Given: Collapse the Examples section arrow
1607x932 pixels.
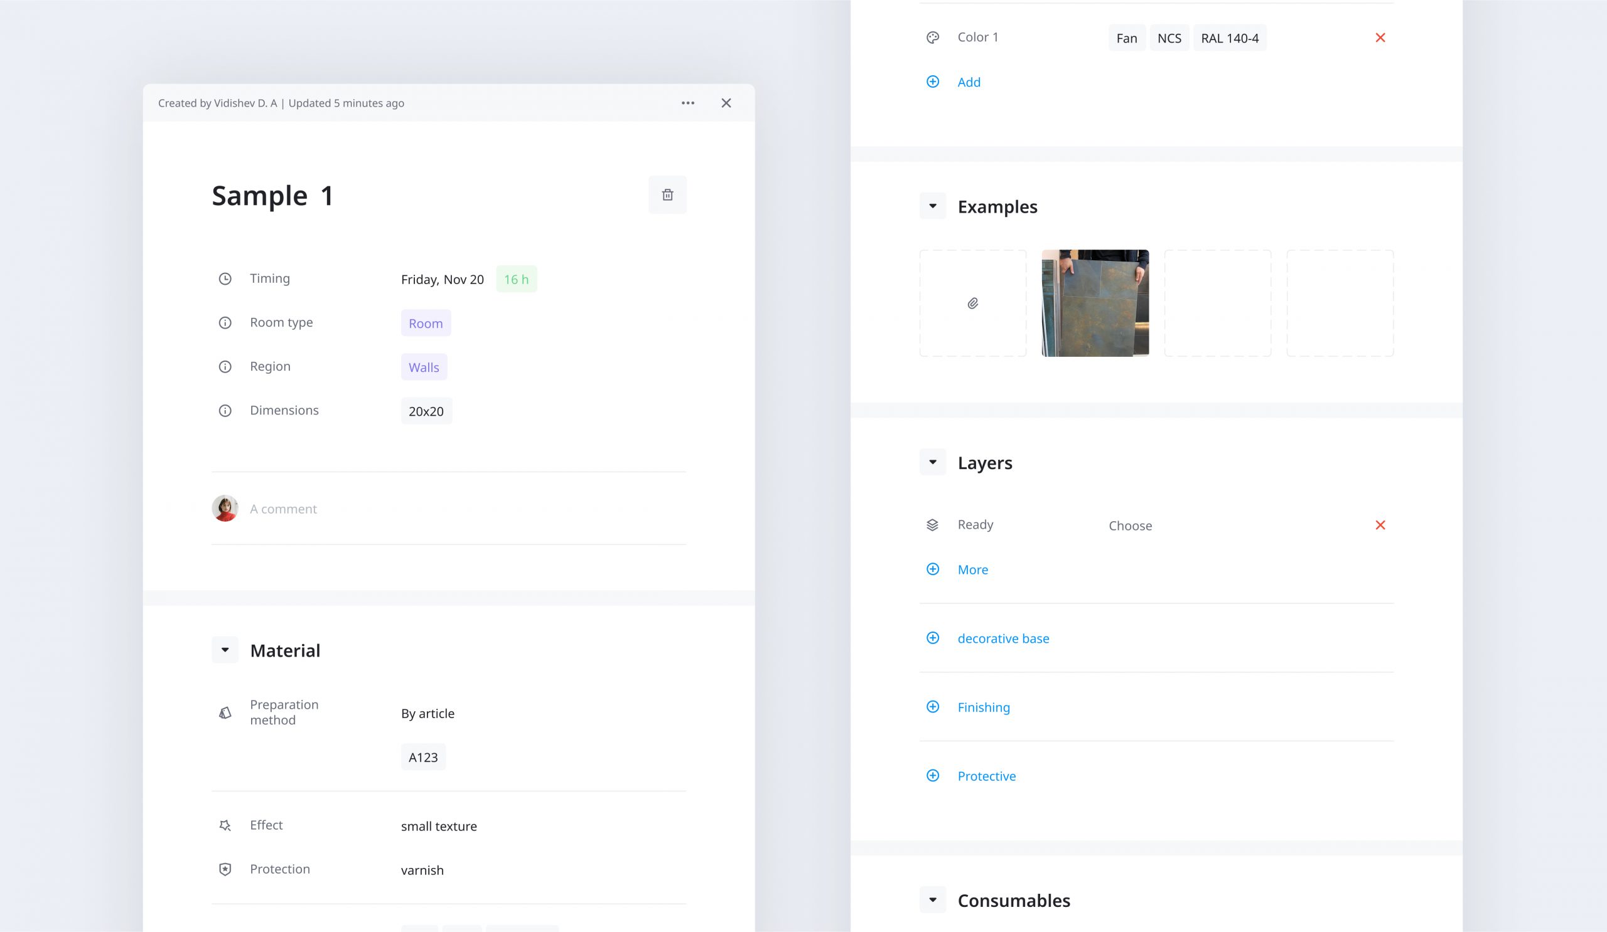Looking at the screenshot, I should (932, 206).
